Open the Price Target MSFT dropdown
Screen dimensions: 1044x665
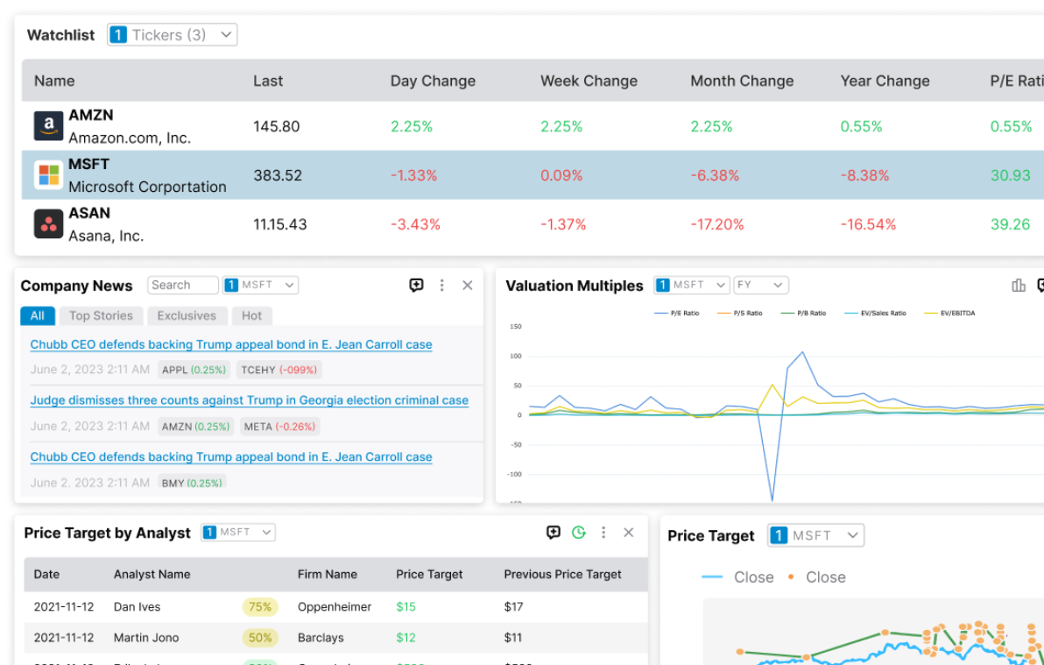click(815, 535)
